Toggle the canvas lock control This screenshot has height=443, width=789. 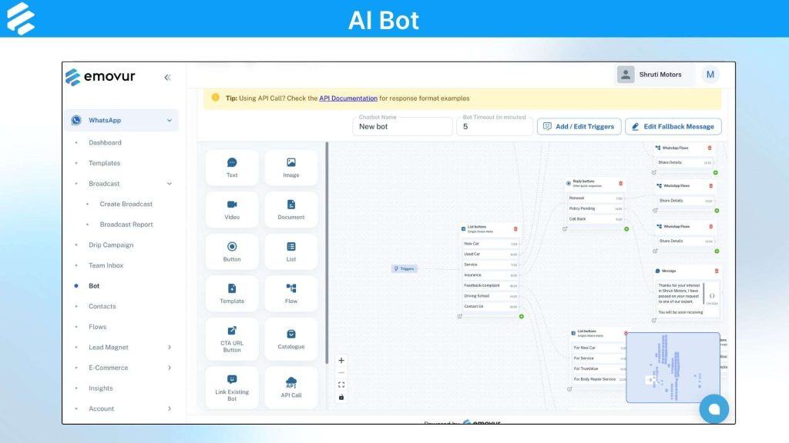pyautogui.click(x=341, y=397)
